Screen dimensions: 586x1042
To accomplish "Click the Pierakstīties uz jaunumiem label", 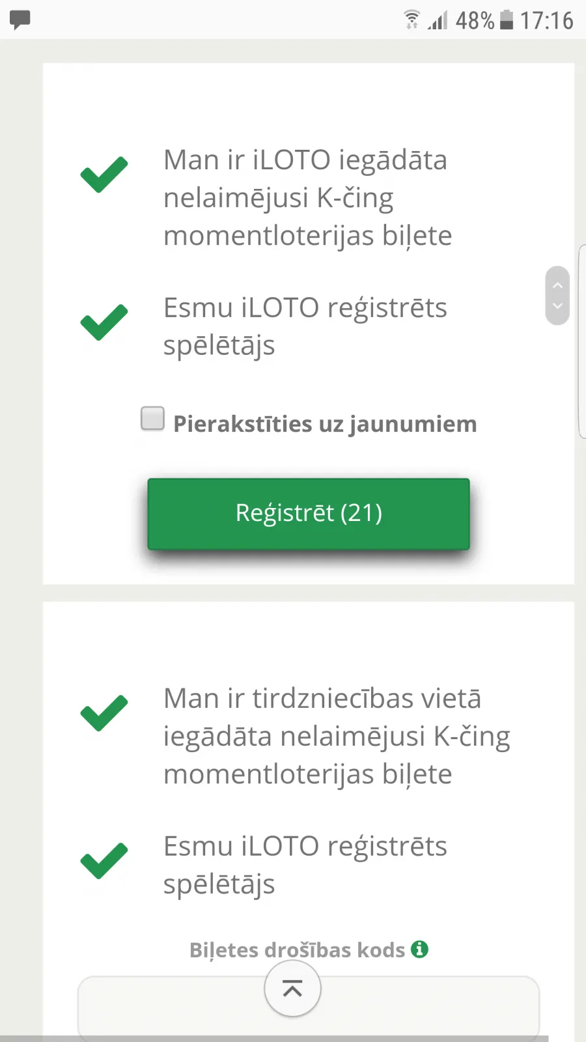I will 325,424.
